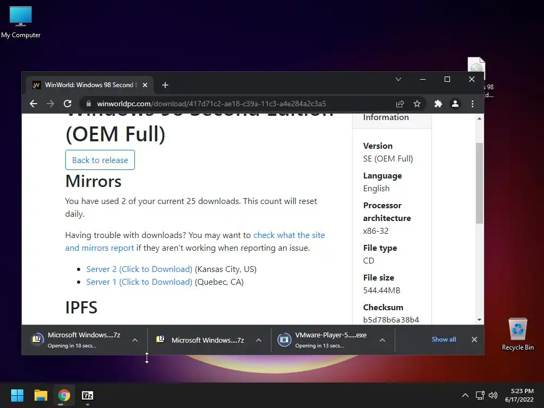
Task: Click the Chrome taskbar icon
Action: [64, 395]
